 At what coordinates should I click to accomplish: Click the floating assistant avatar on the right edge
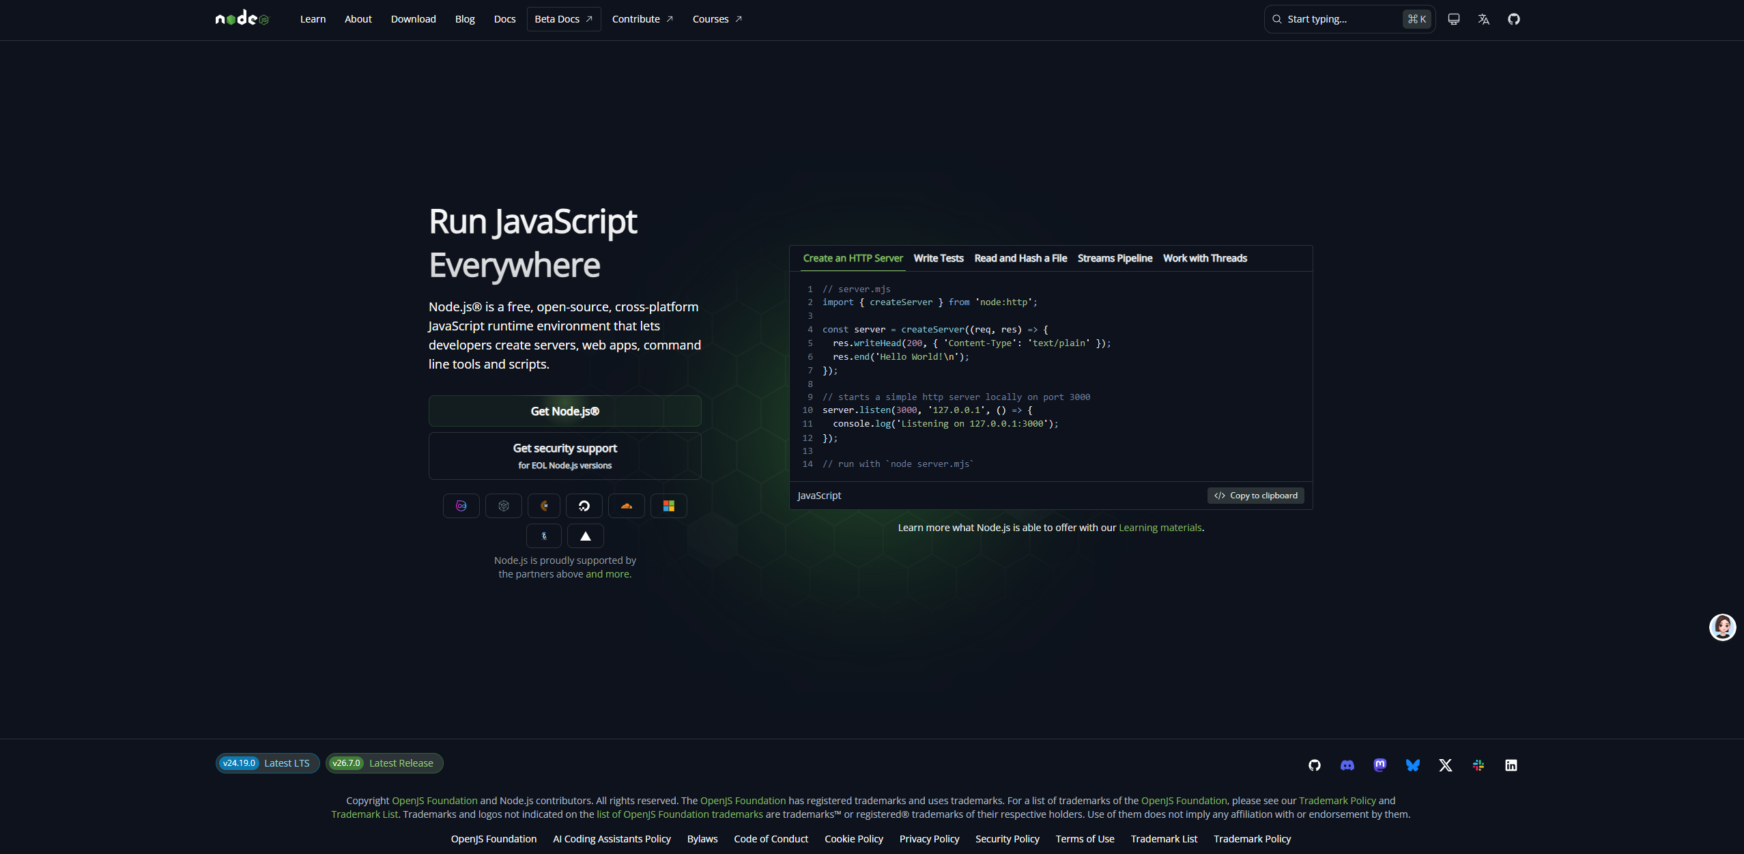[1723, 627]
